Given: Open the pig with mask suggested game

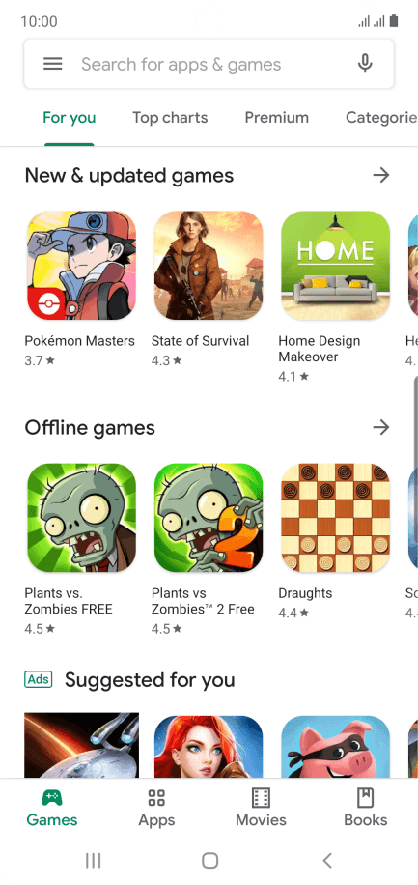Looking at the screenshot, I should (x=336, y=747).
